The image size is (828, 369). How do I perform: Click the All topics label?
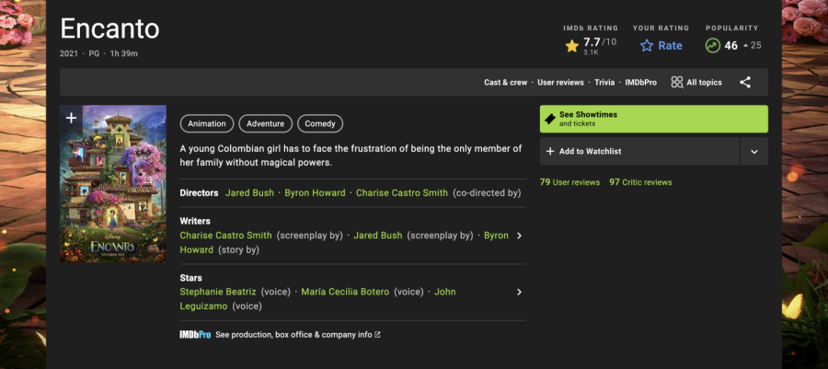(x=704, y=82)
